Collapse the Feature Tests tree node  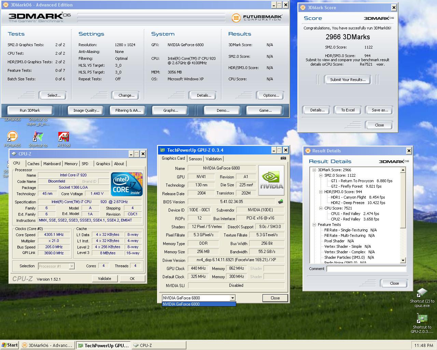(x=314, y=225)
